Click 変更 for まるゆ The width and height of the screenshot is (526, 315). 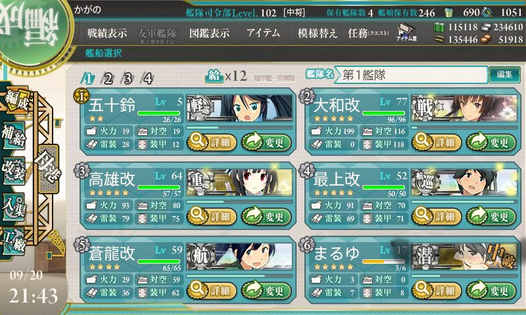click(x=491, y=290)
